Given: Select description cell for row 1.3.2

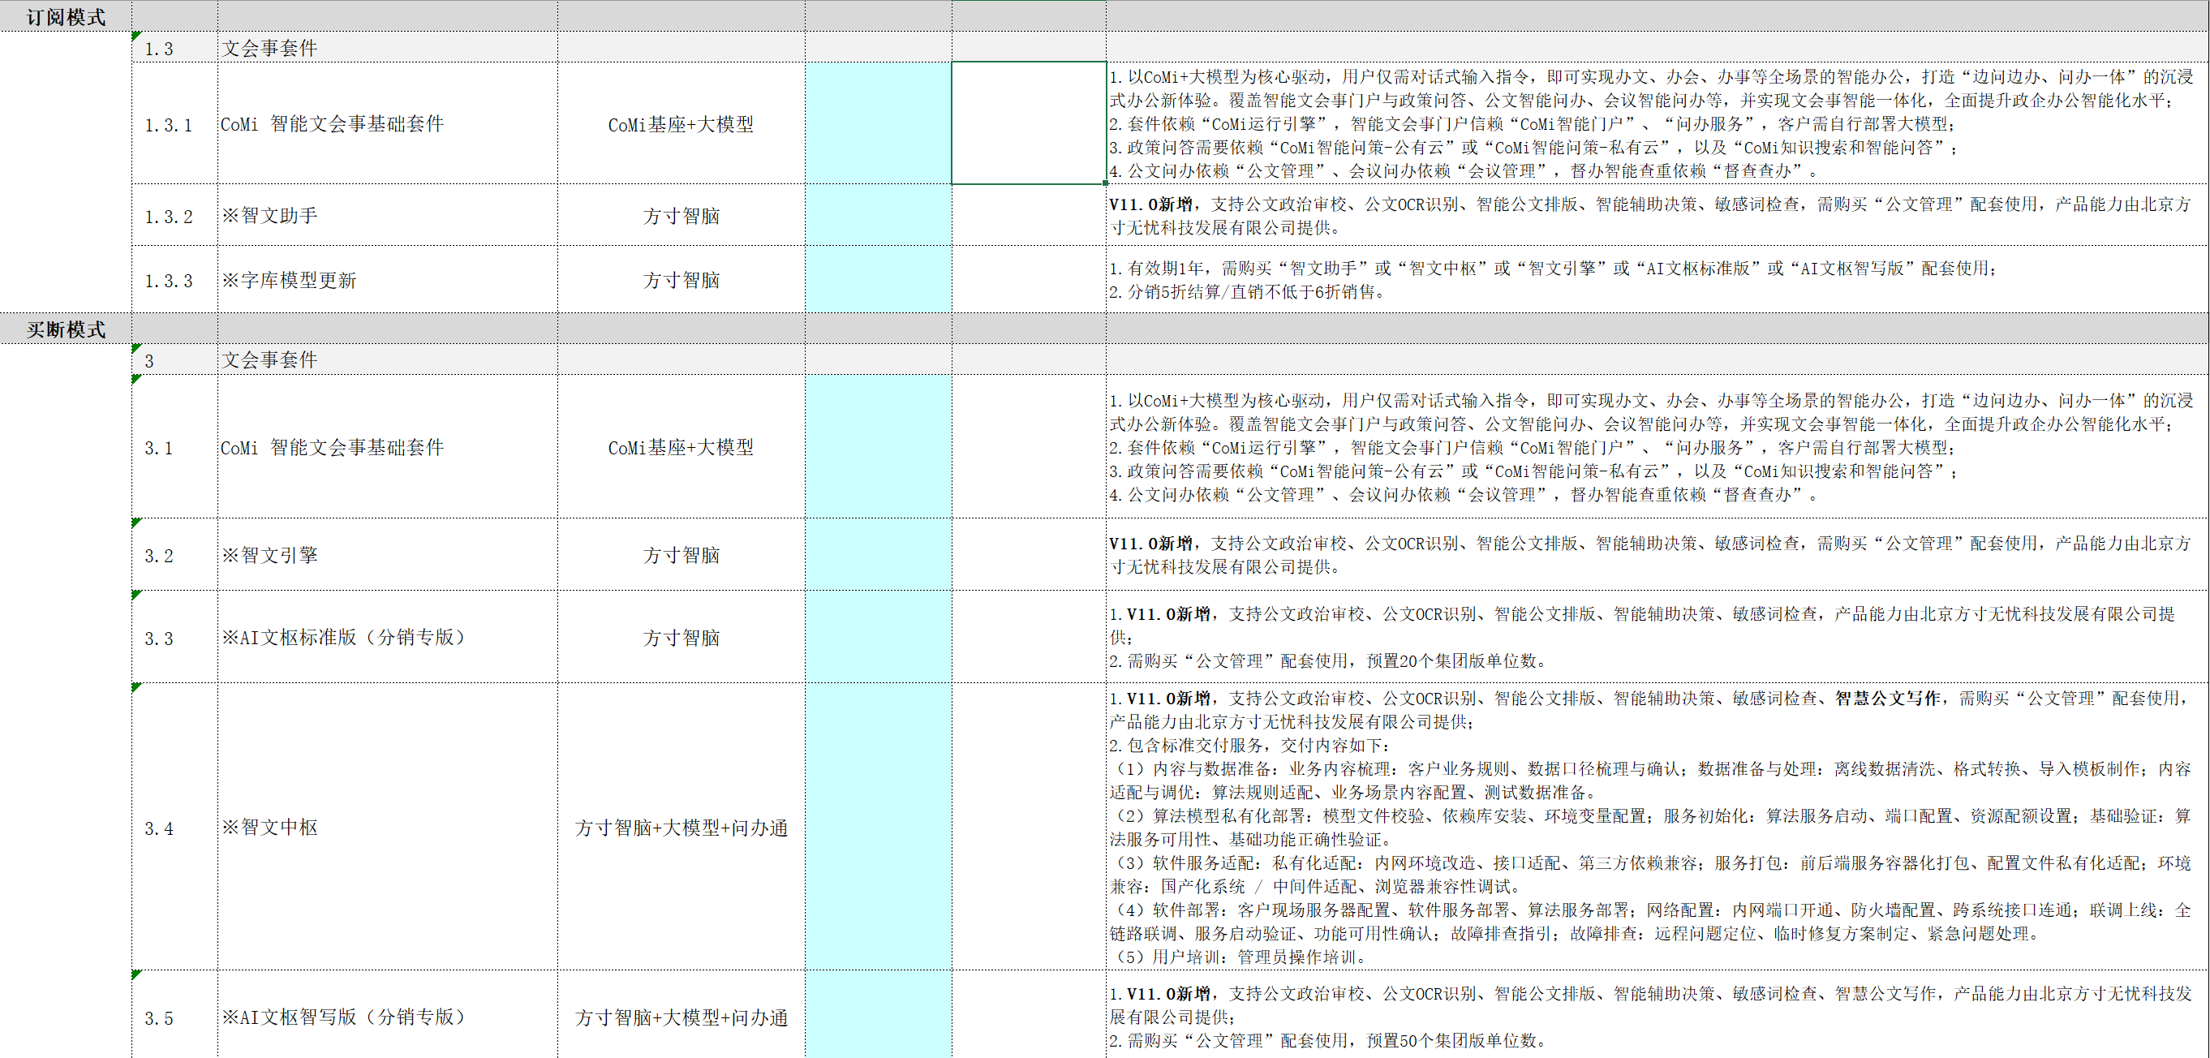Looking at the screenshot, I should pos(1657,215).
